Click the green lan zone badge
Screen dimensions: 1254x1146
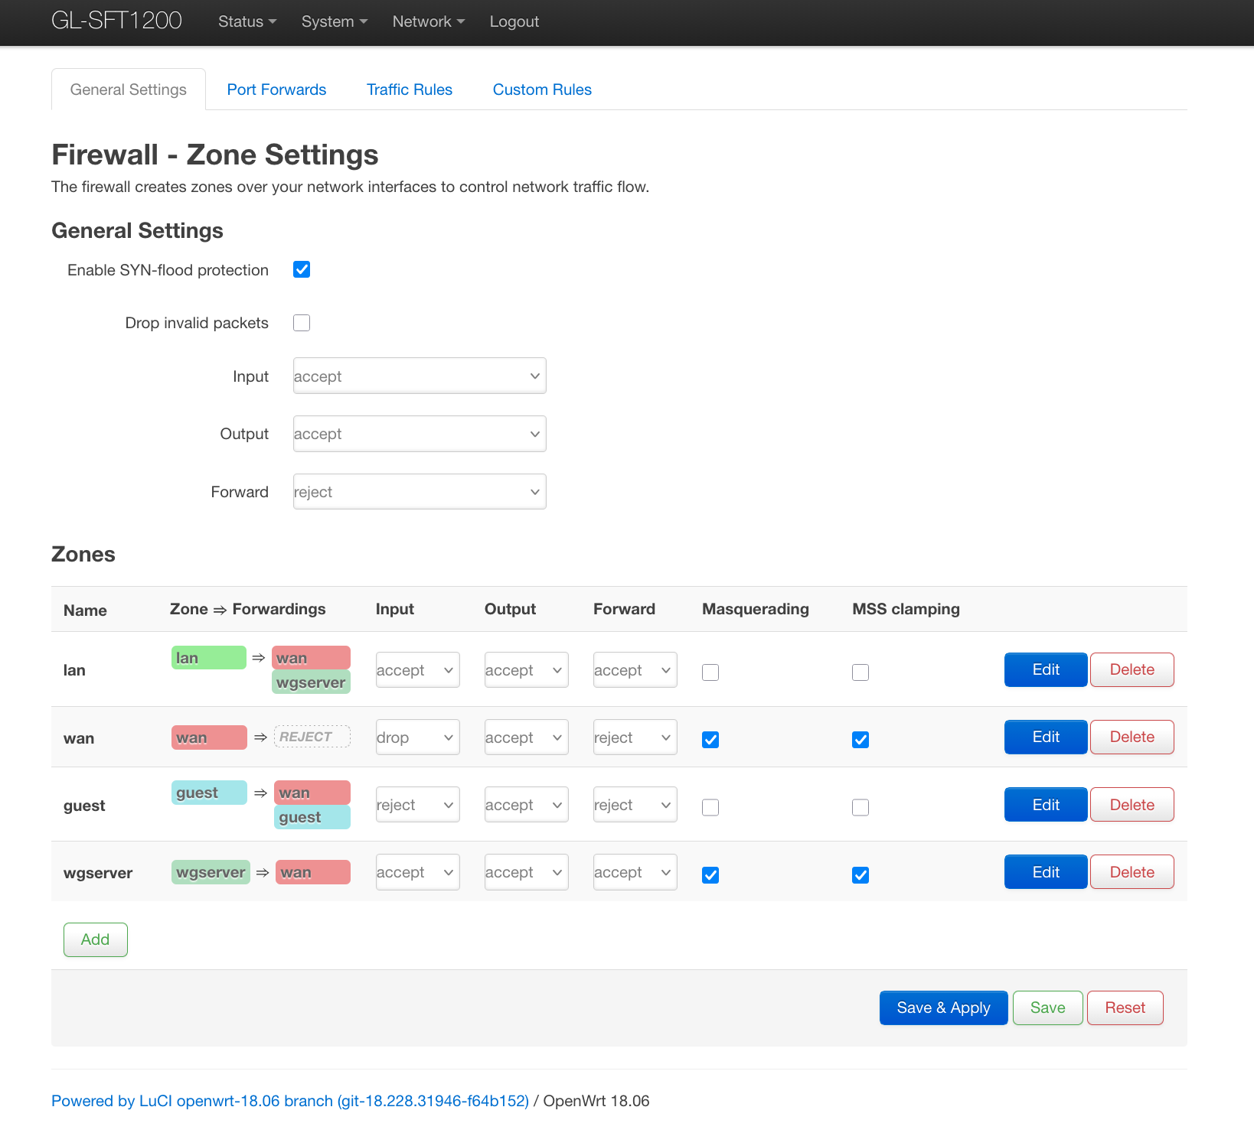pos(208,658)
